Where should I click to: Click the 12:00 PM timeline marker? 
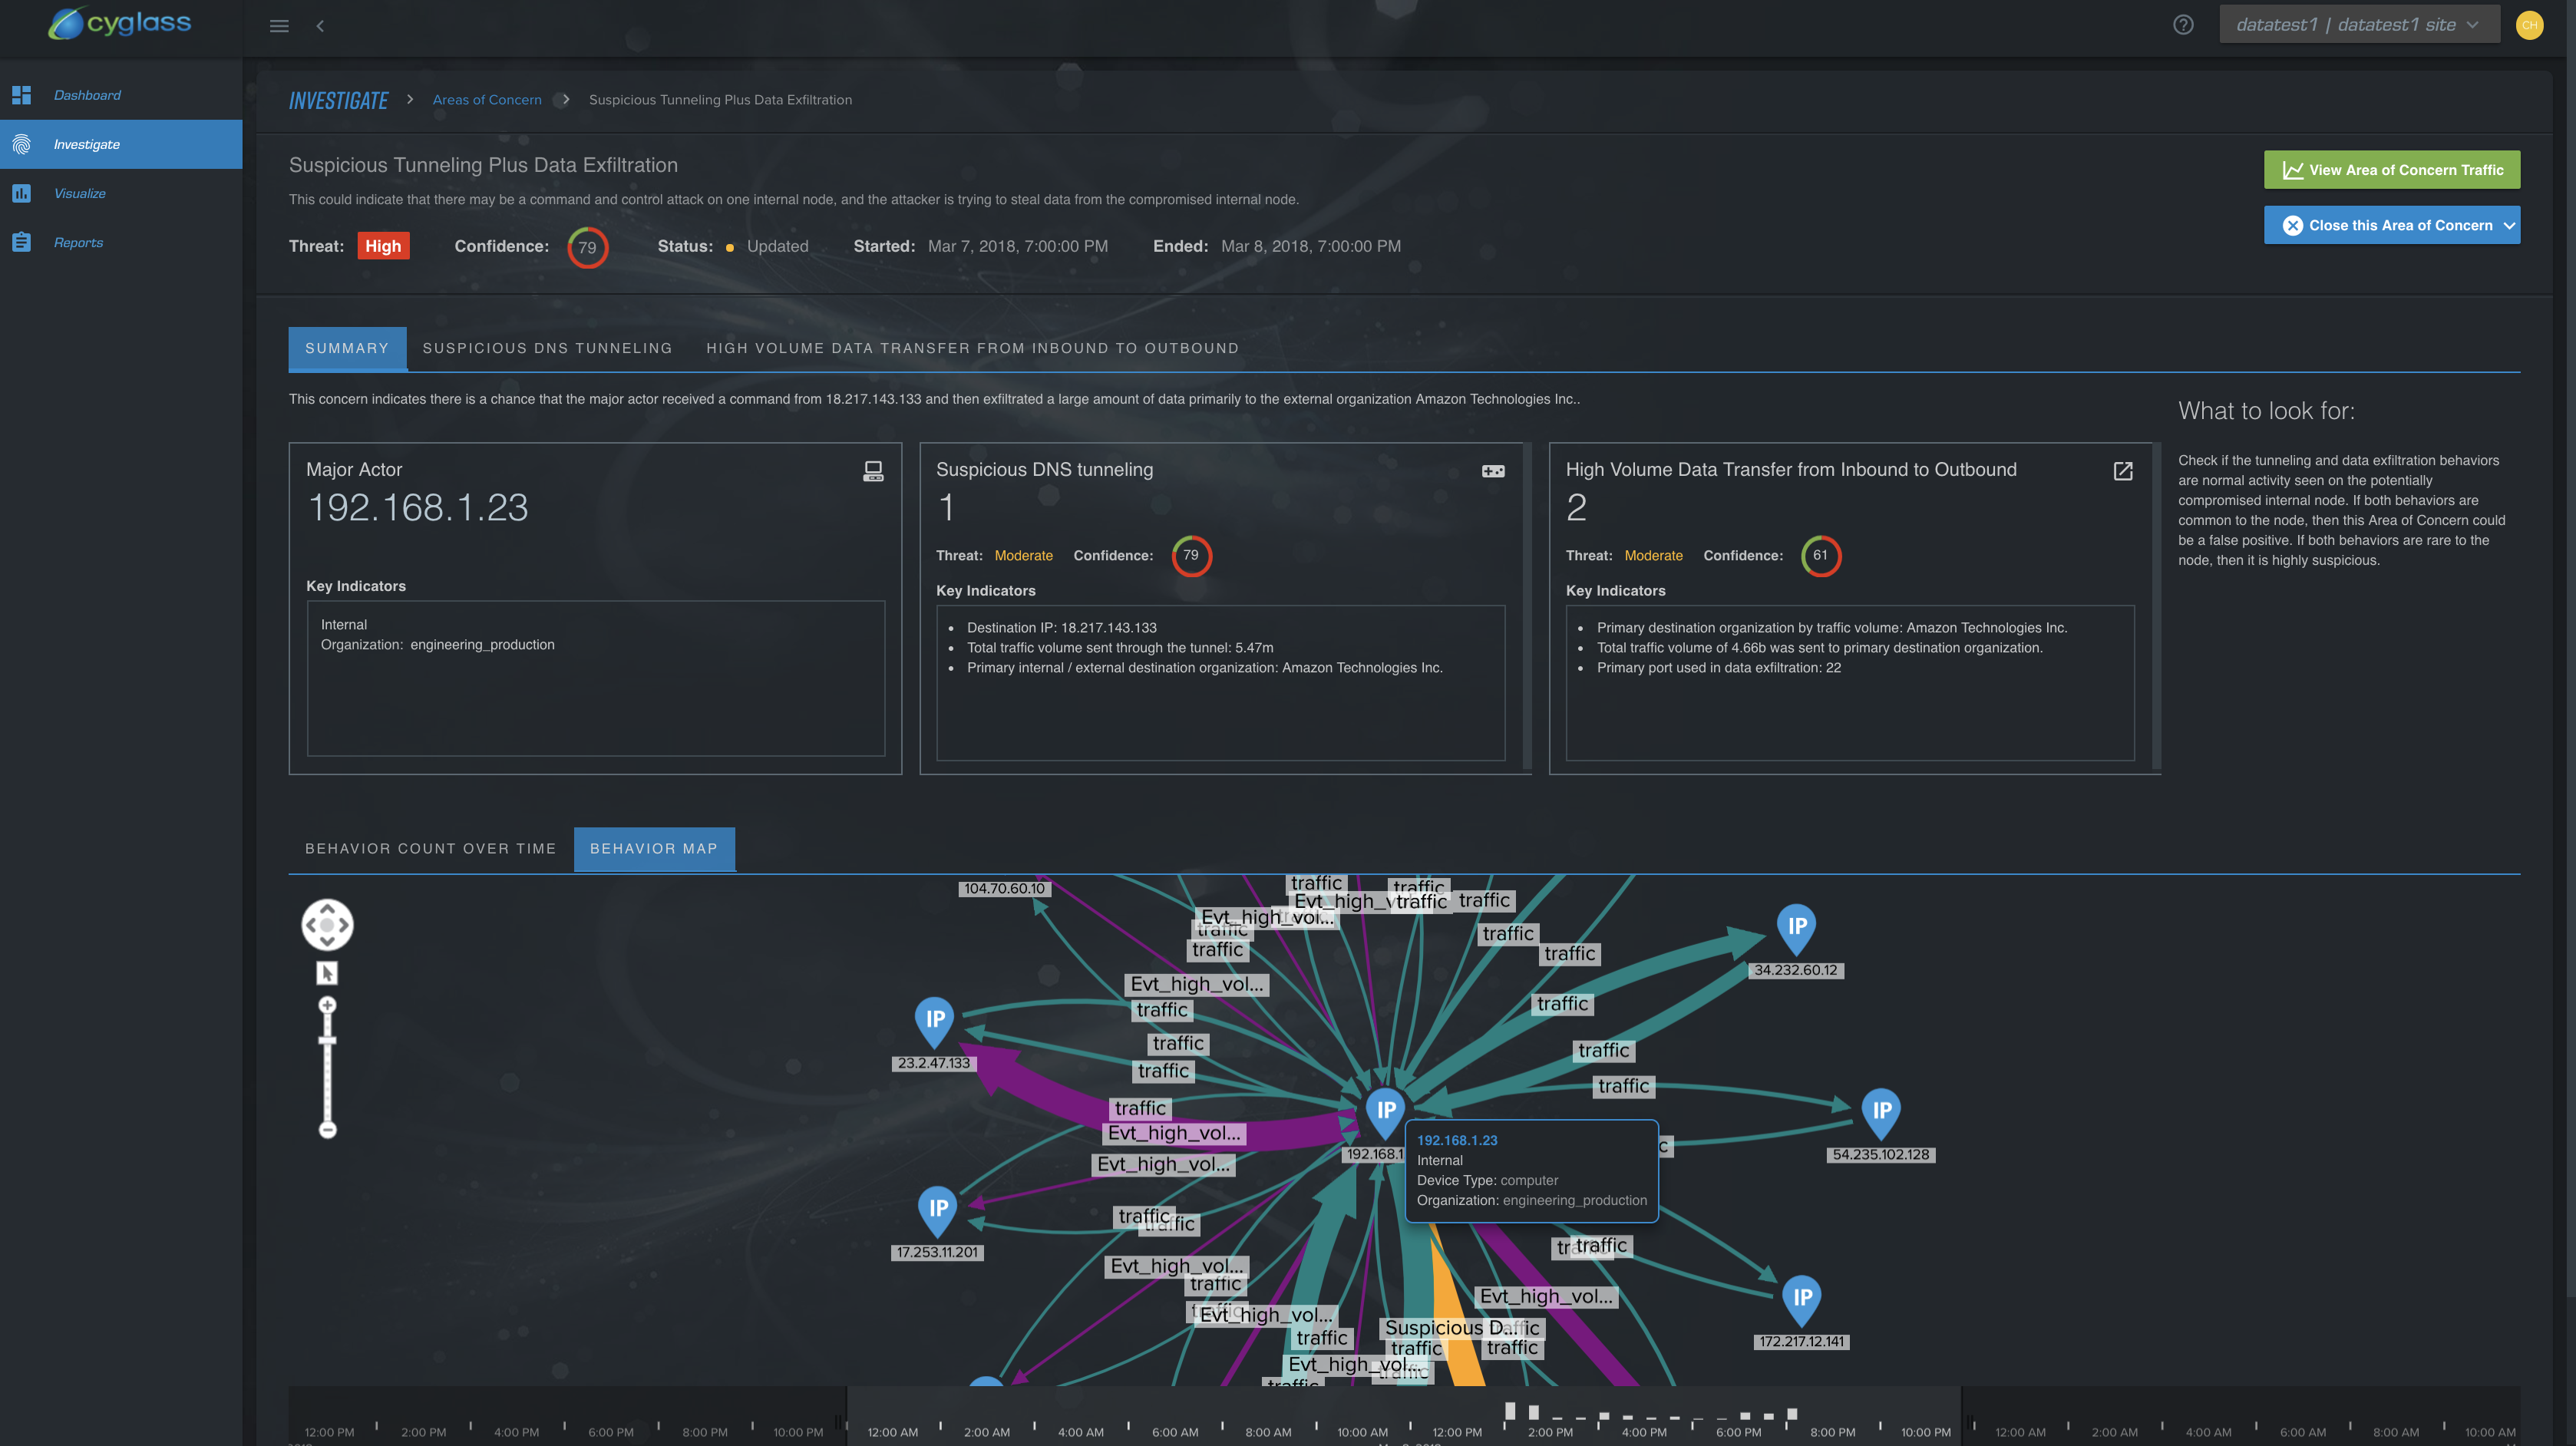1456,1432
